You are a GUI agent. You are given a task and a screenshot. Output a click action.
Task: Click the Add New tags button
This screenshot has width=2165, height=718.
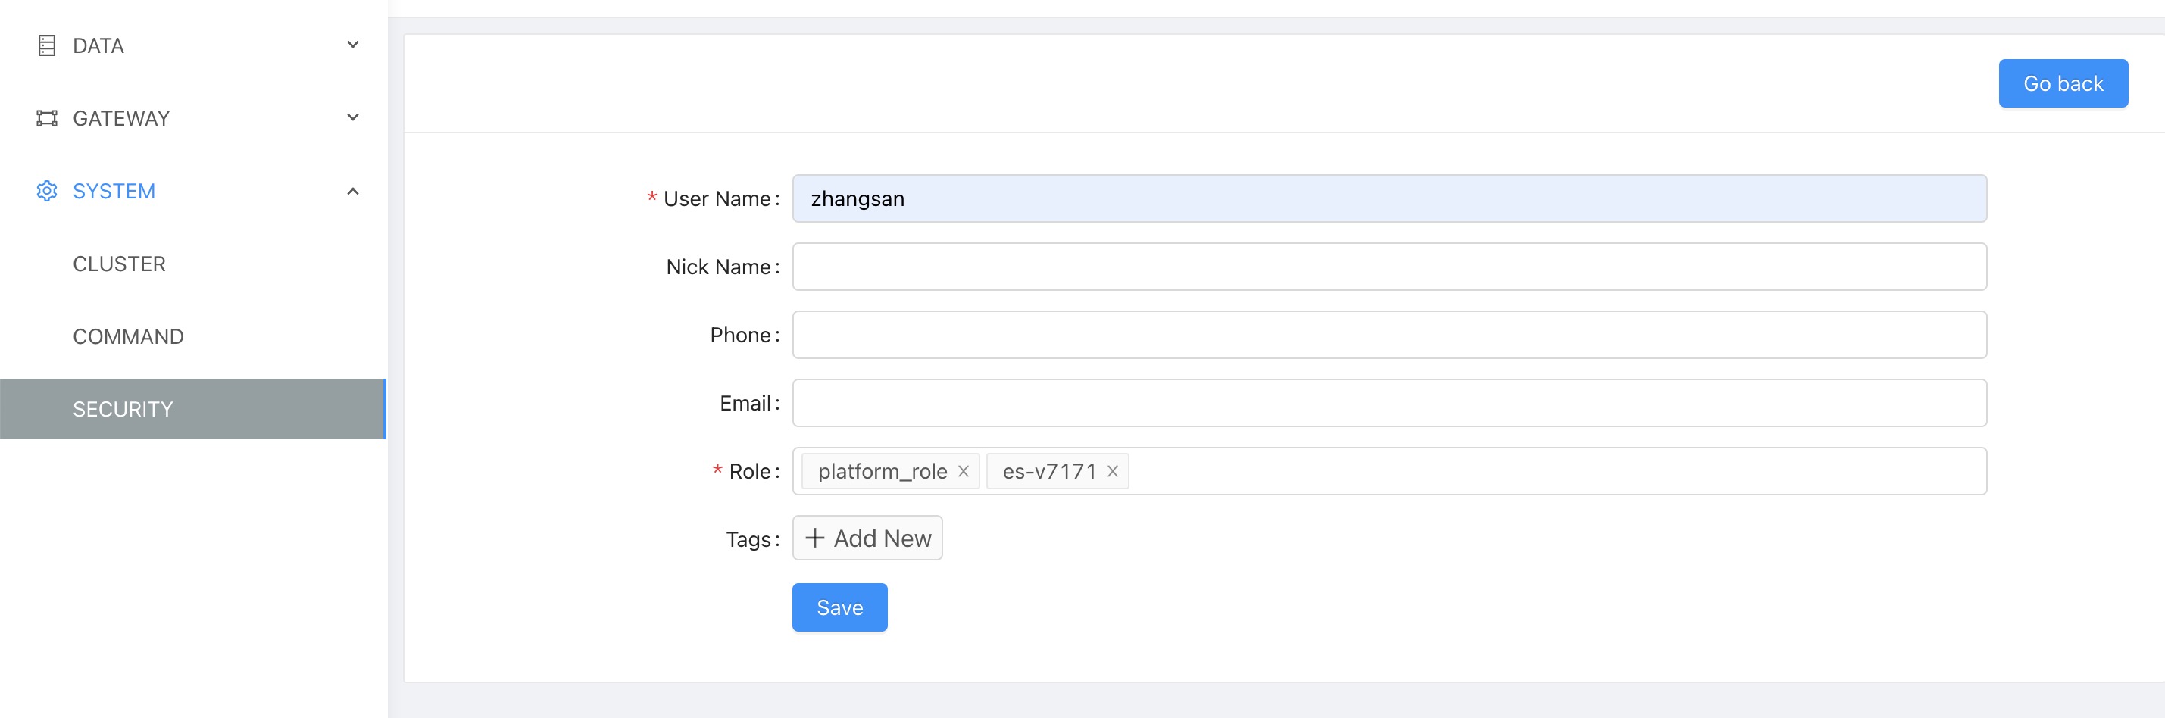[x=867, y=537]
